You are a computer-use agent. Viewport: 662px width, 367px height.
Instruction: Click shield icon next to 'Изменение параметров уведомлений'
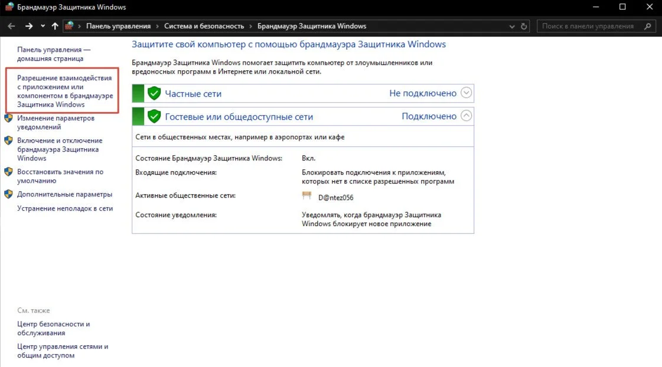[8, 118]
